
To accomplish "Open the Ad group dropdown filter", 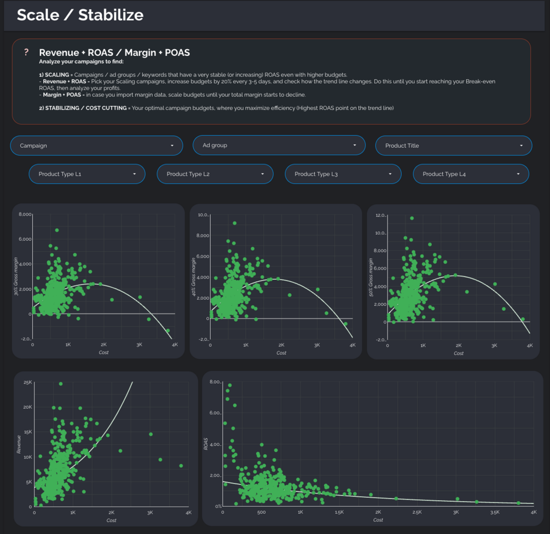I will click(x=279, y=145).
